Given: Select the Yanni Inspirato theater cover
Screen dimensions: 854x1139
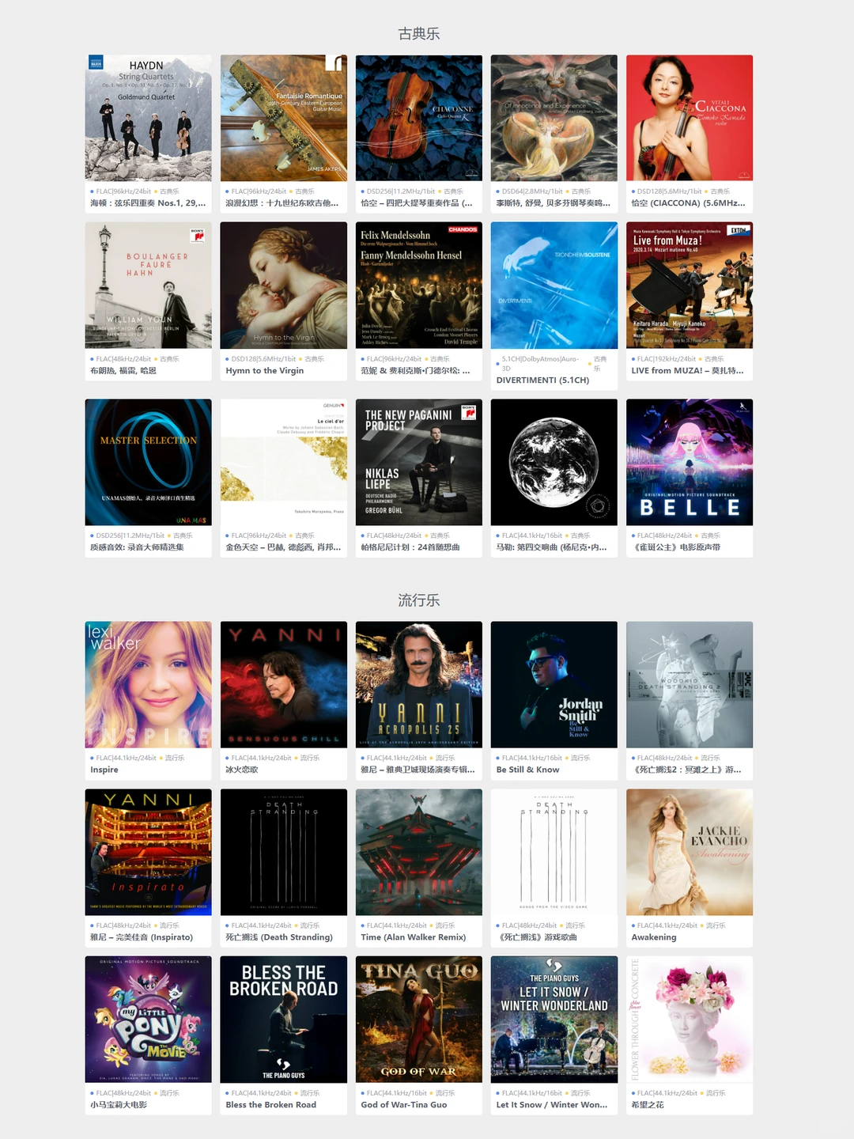Looking at the screenshot, I should click(x=149, y=852).
